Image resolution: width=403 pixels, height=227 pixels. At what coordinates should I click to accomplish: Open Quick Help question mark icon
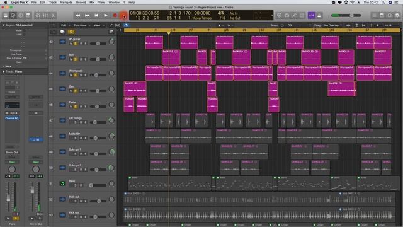pos(21,15)
